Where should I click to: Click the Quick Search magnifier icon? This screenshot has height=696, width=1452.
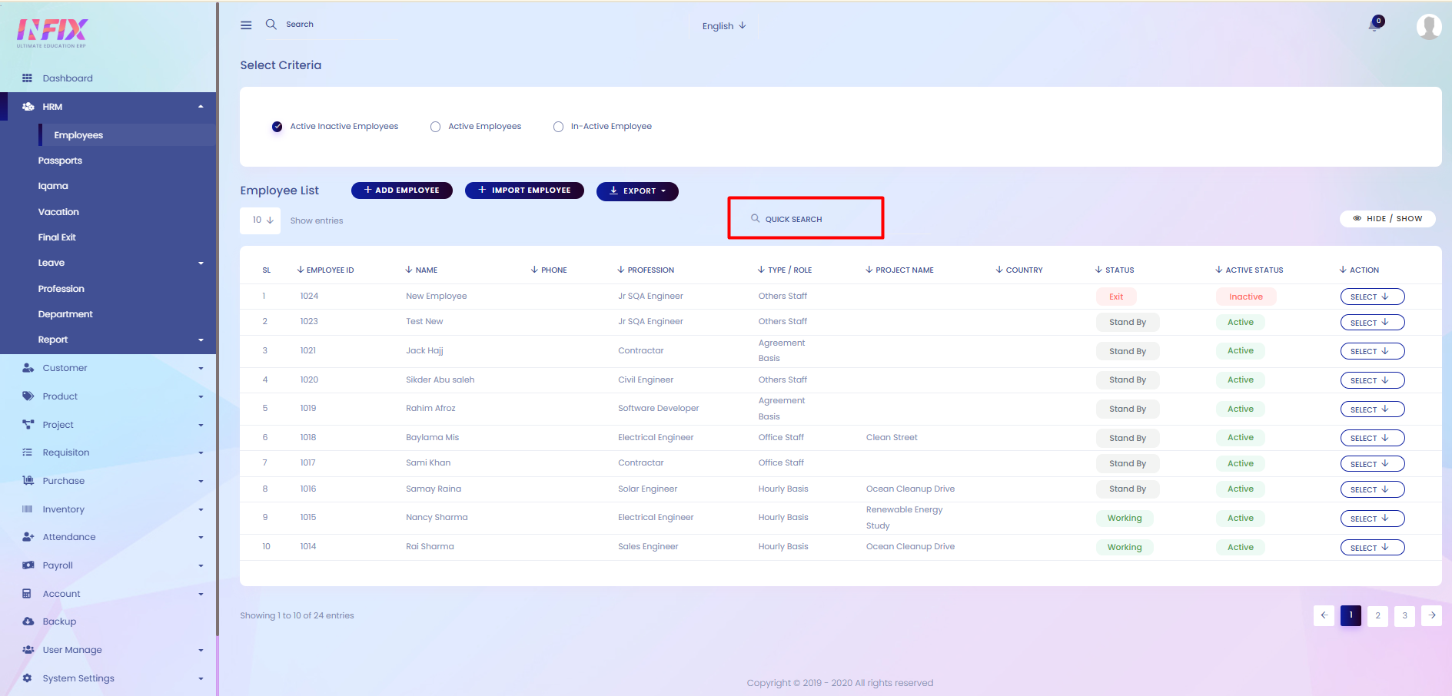(x=755, y=218)
